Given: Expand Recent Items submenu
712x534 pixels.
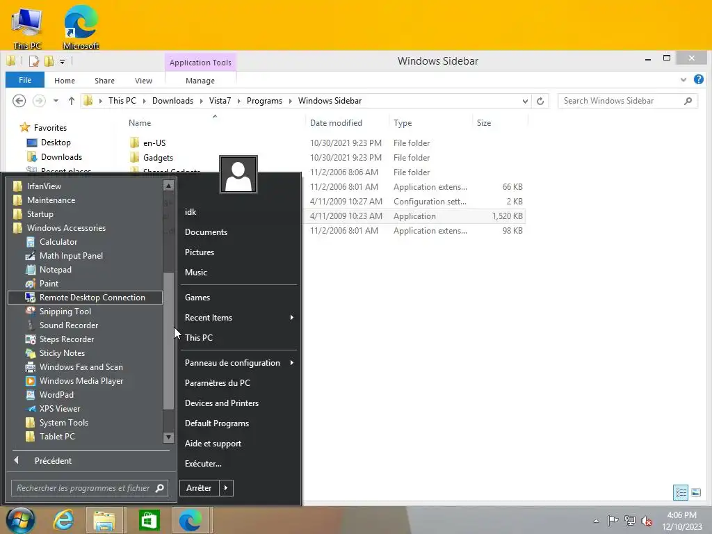Looking at the screenshot, I should 238,318.
